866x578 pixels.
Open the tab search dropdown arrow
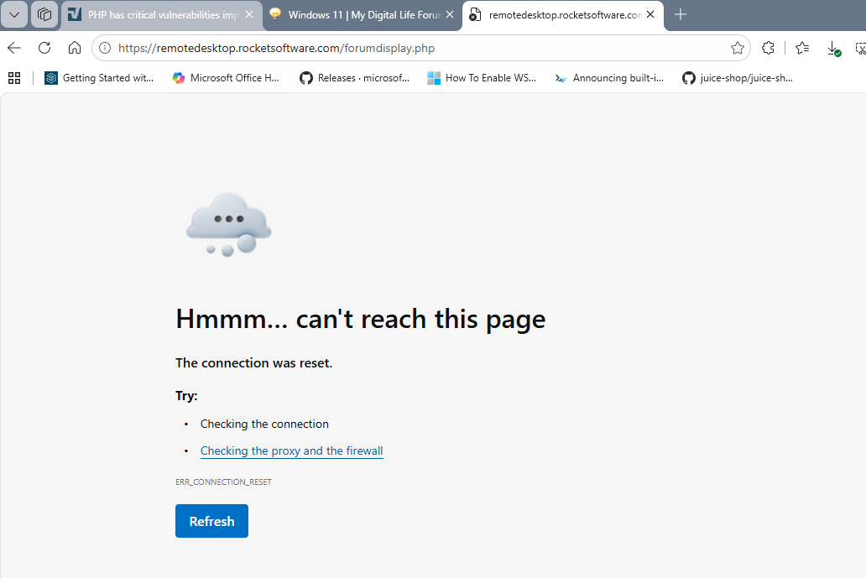14,15
